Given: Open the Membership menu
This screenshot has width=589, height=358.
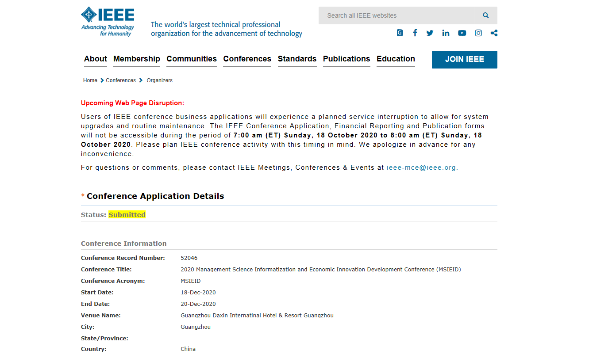Looking at the screenshot, I should 137,59.
